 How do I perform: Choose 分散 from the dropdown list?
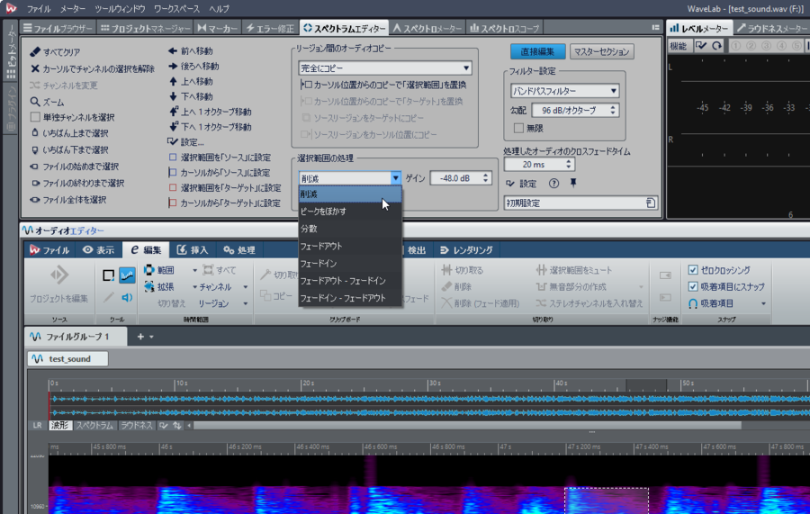coord(350,229)
